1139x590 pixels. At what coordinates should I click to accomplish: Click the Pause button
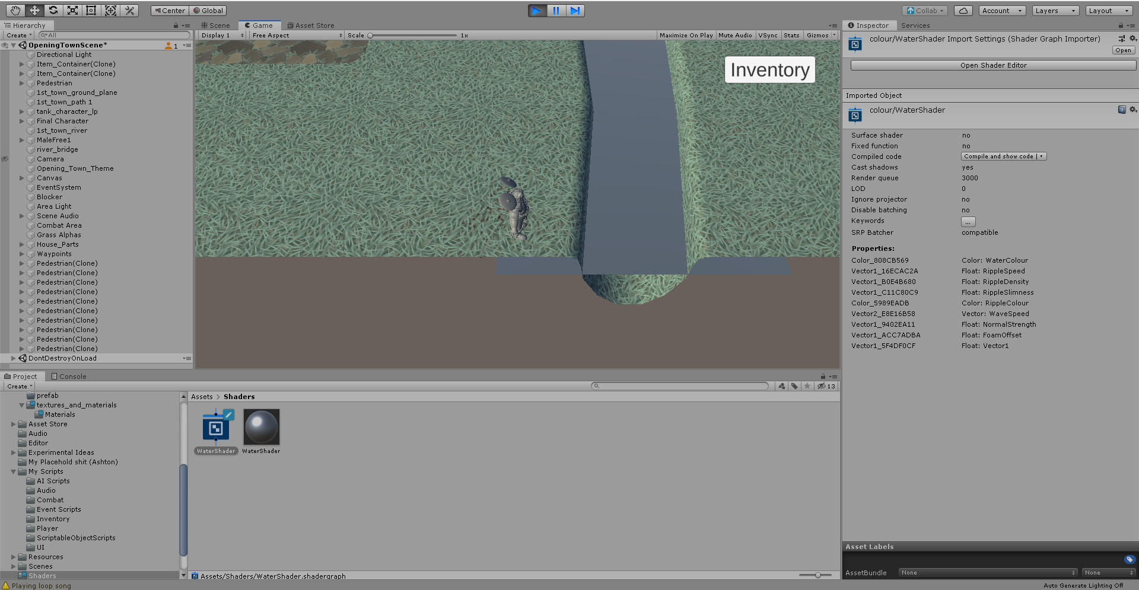click(x=556, y=10)
